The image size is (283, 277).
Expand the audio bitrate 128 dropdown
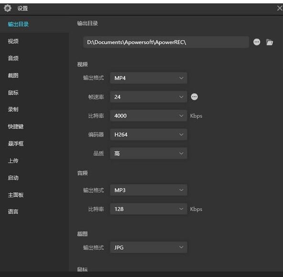click(x=149, y=209)
